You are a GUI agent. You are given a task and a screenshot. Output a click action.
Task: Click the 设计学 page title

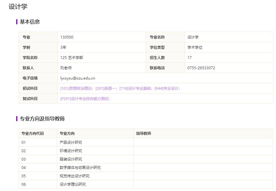(18, 7)
